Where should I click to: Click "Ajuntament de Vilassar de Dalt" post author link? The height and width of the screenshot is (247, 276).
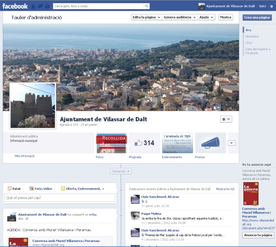[x=42, y=214]
